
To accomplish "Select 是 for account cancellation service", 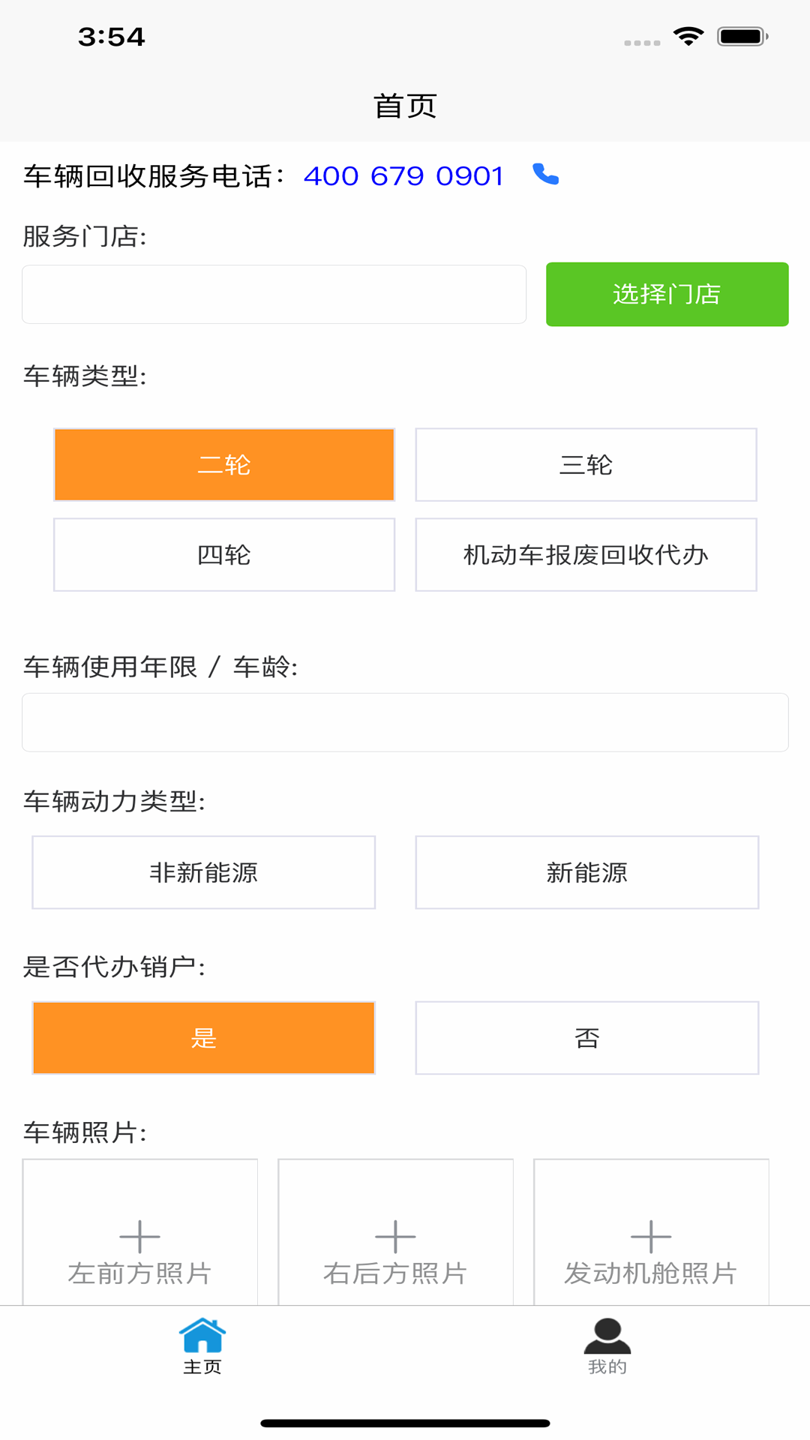I will [203, 1038].
